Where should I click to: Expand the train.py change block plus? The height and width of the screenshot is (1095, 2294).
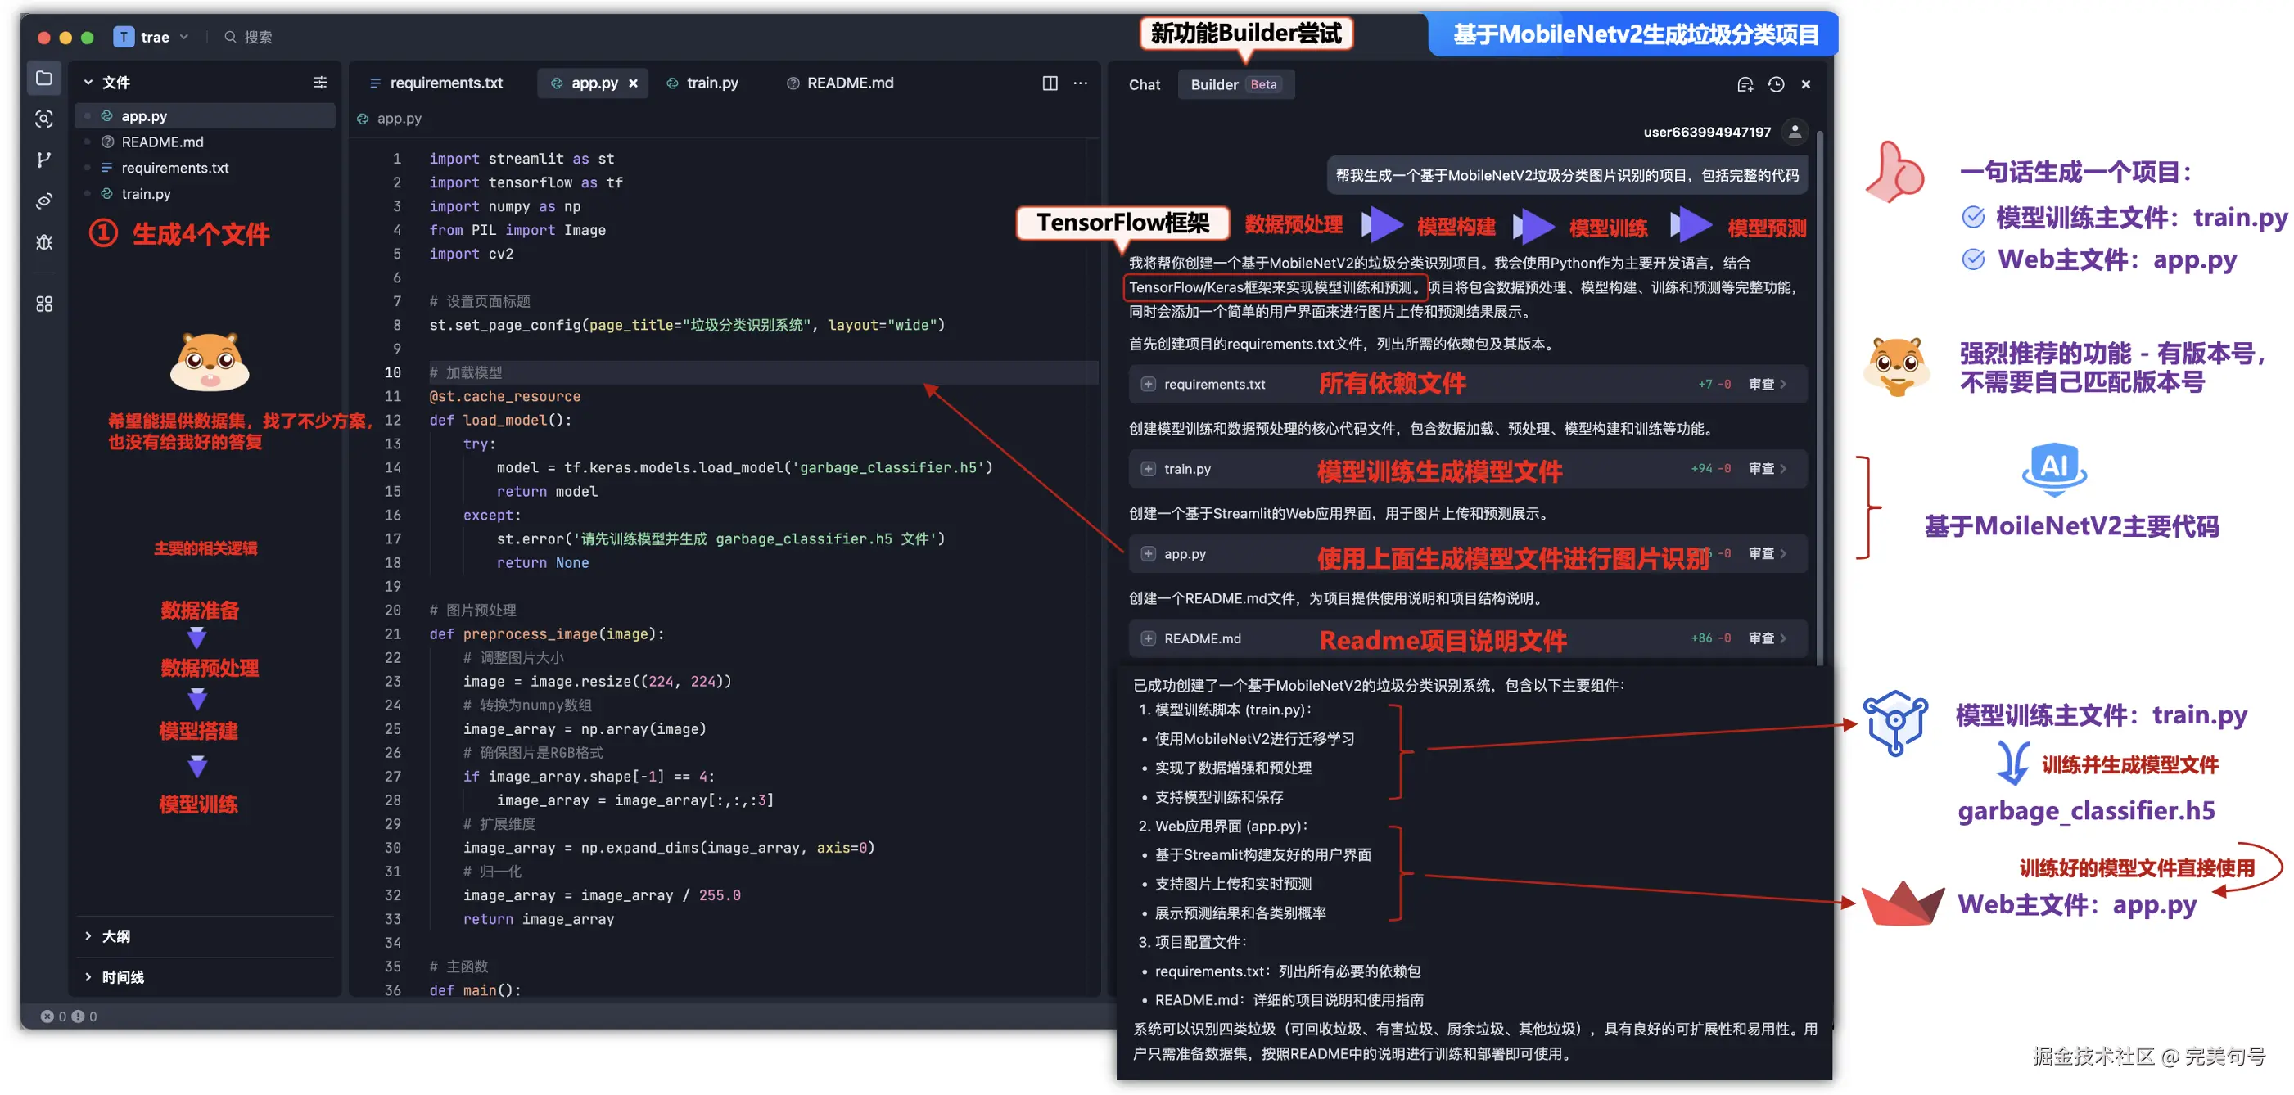tap(1148, 469)
